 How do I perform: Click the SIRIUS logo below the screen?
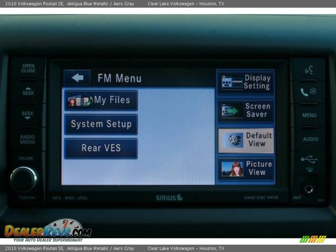click(169, 197)
